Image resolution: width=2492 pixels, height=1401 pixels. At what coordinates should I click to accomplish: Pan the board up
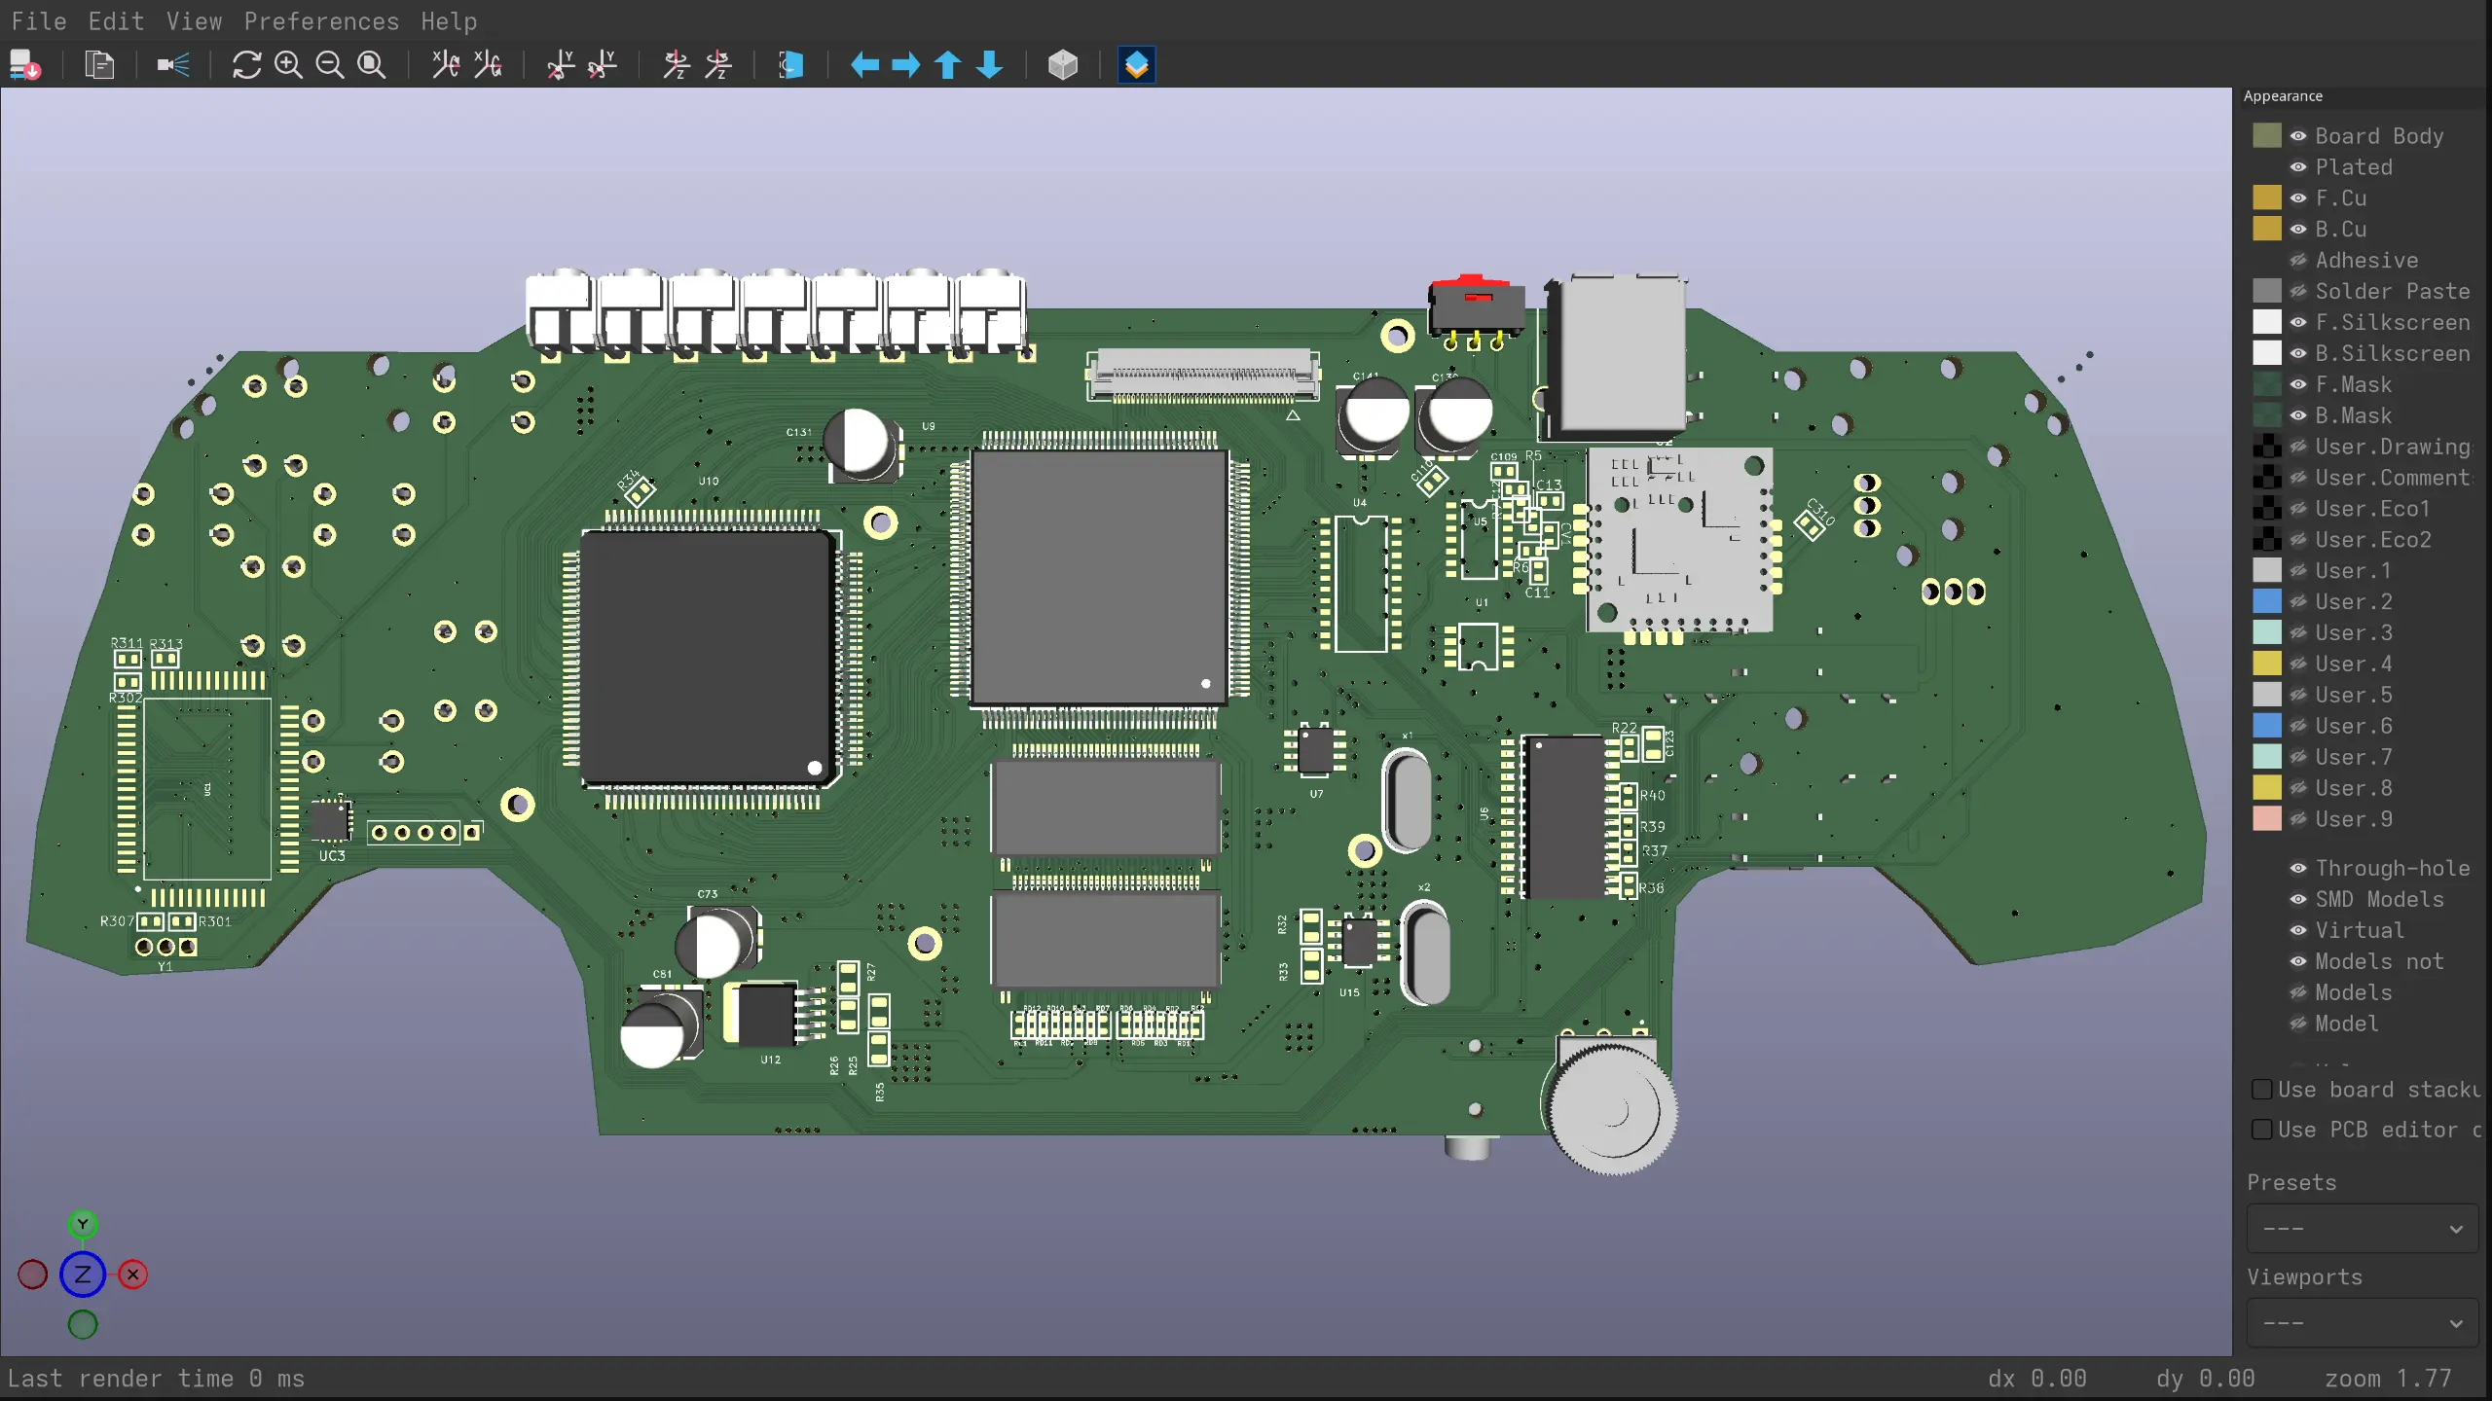click(948, 65)
